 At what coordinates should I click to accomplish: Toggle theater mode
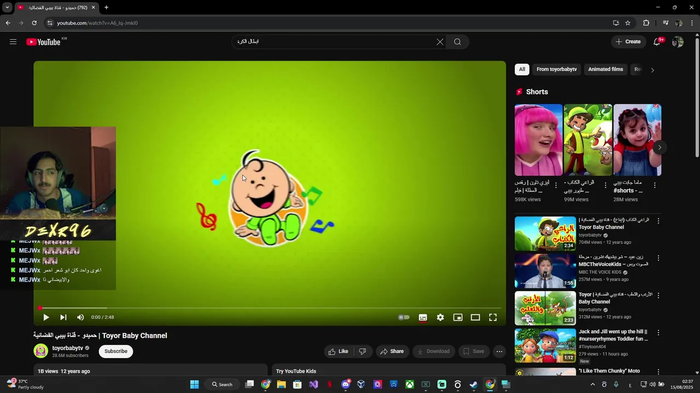[x=475, y=317]
